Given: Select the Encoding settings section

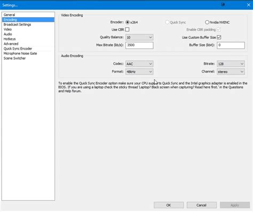Looking at the screenshot, I should [28, 20].
